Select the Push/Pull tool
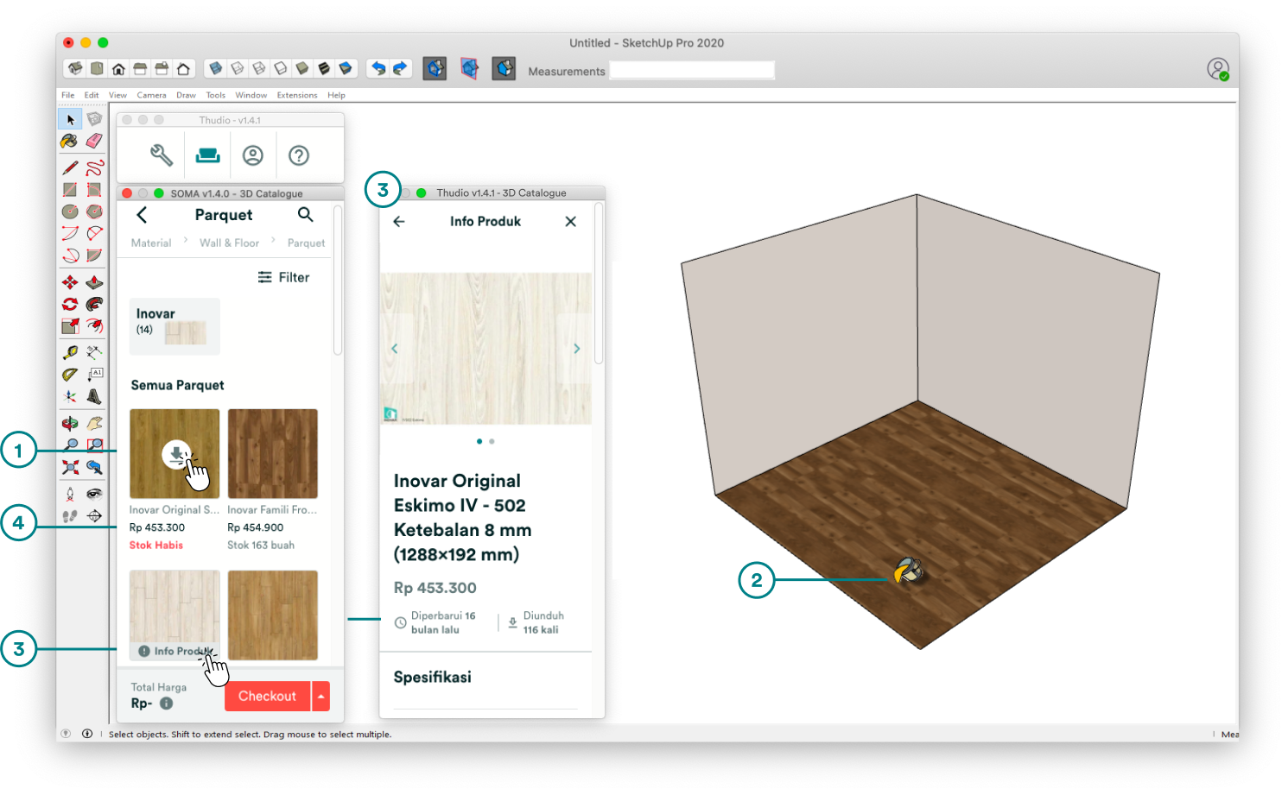Image resolution: width=1288 pixels, height=795 pixels. click(94, 282)
